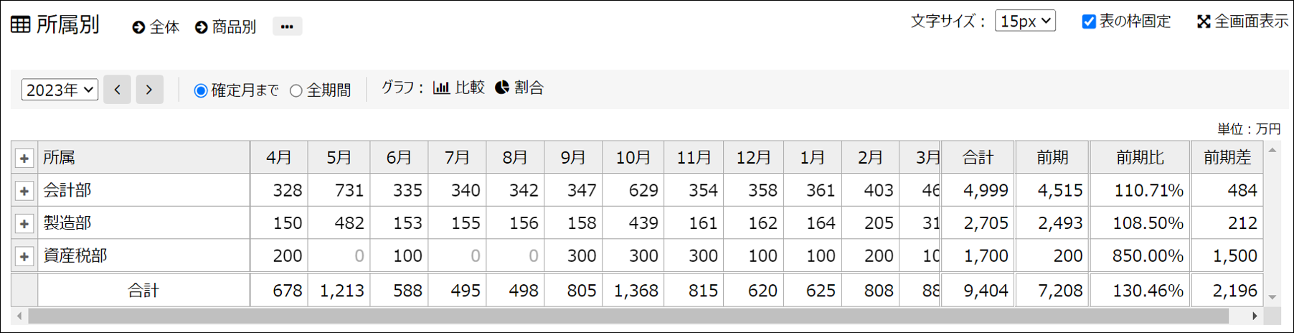The image size is (1294, 333).
Task: Open the 2023年 year dropdown
Action: [60, 90]
